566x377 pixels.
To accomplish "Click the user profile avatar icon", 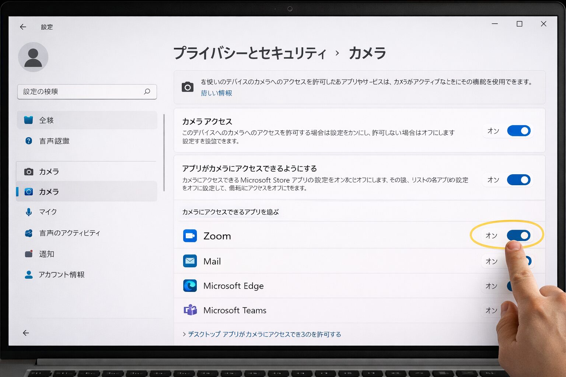I will (x=33, y=57).
